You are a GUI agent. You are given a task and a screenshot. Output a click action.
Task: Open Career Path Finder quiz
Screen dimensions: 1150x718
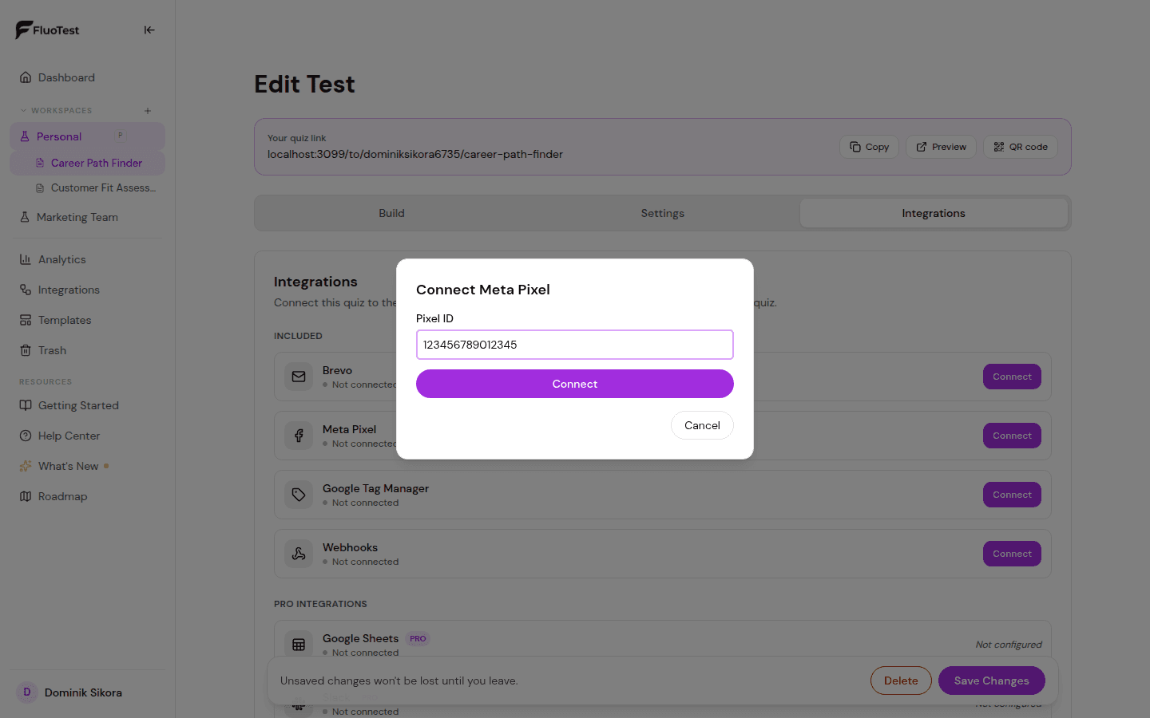pyautogui.click(x=88, y=163)
